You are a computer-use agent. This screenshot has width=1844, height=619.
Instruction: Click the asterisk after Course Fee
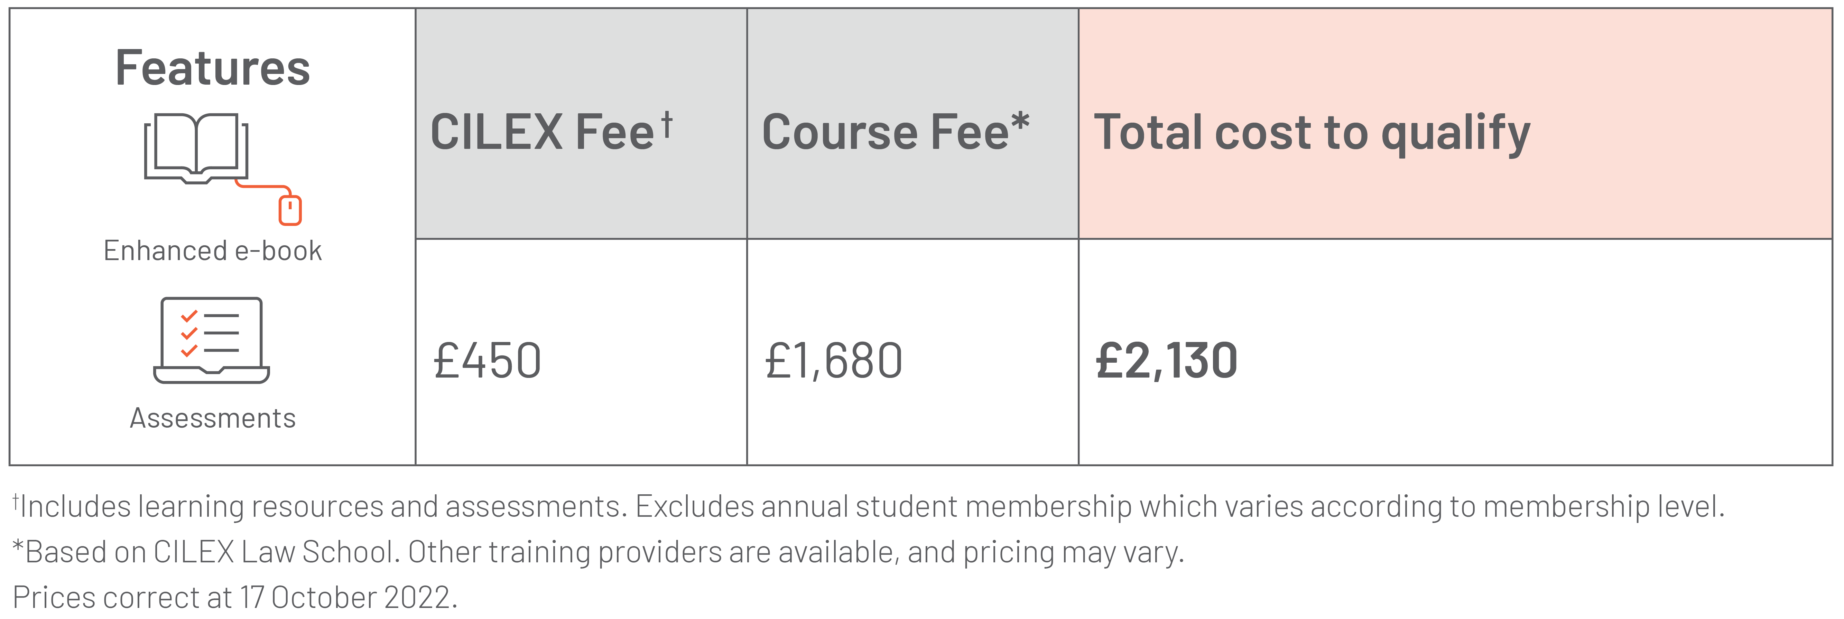[1020, 122]
